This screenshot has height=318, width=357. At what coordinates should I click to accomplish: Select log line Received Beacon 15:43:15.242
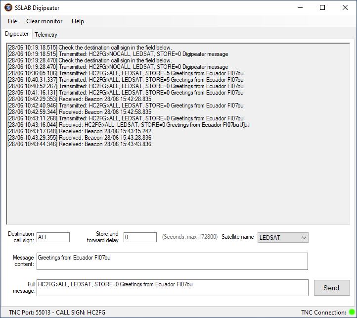79,131
